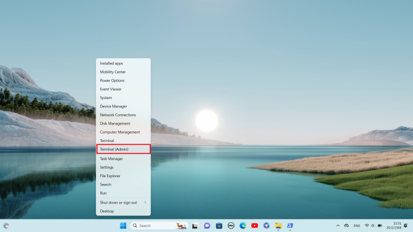
Task: Open the widgets icon at taskbar left
Action: (6, 226)
